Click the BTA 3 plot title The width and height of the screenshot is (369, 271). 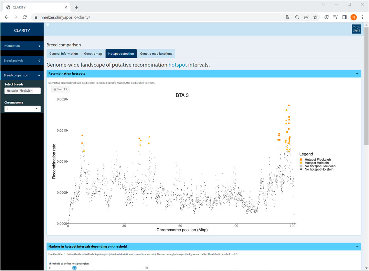[x=182, y=95]
